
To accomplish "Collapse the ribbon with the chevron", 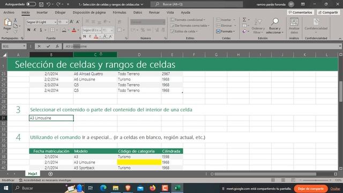I will (x=340, y=38).
